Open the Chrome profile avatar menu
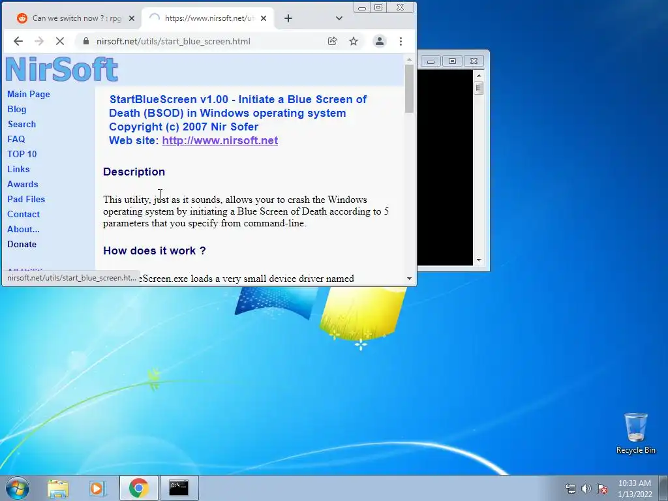Image resolution: width=668 pixels, height=501 pixels. [379, 41]
